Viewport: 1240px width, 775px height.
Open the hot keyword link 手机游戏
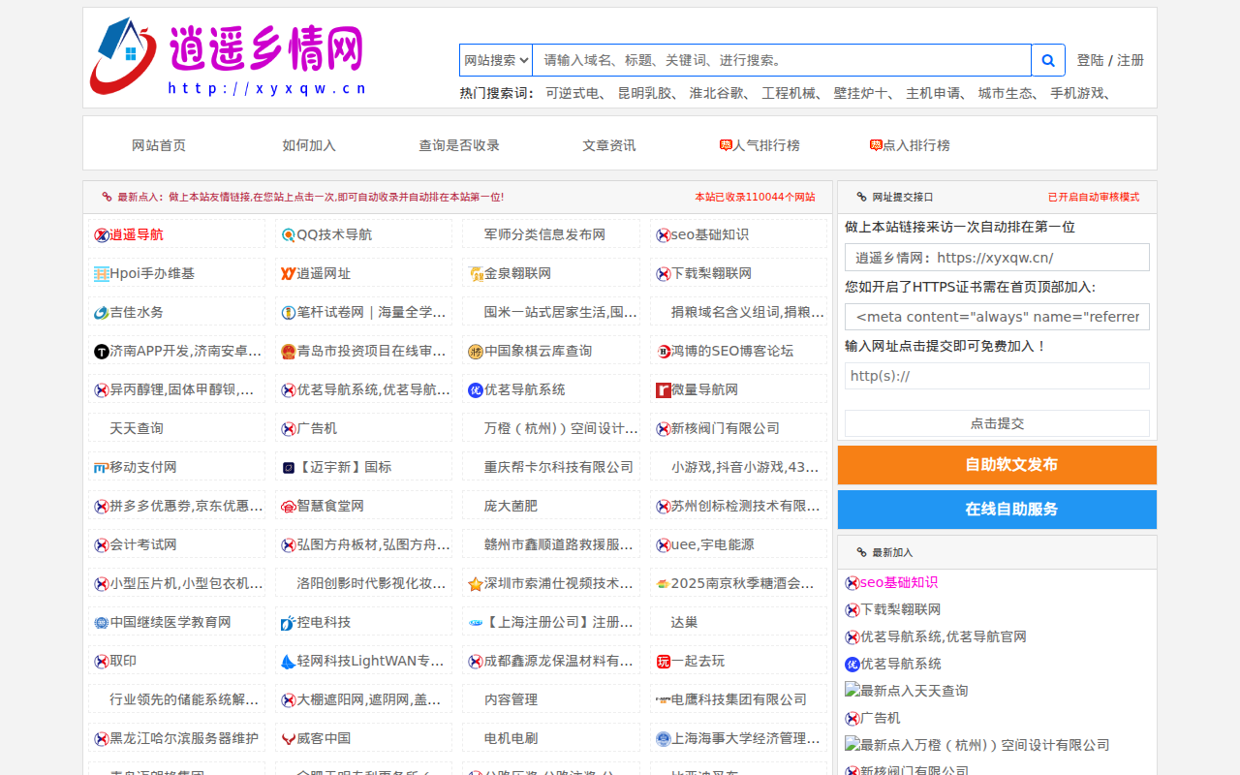(1078, 94)
